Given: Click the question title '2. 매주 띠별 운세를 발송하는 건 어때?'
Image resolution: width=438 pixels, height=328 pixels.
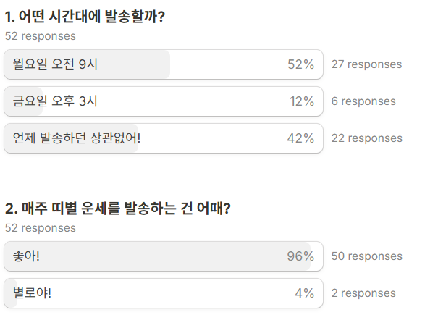Looking at the screenshot, I should point(118,209).
